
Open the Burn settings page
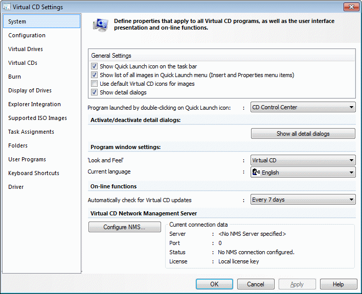point(15,77)
